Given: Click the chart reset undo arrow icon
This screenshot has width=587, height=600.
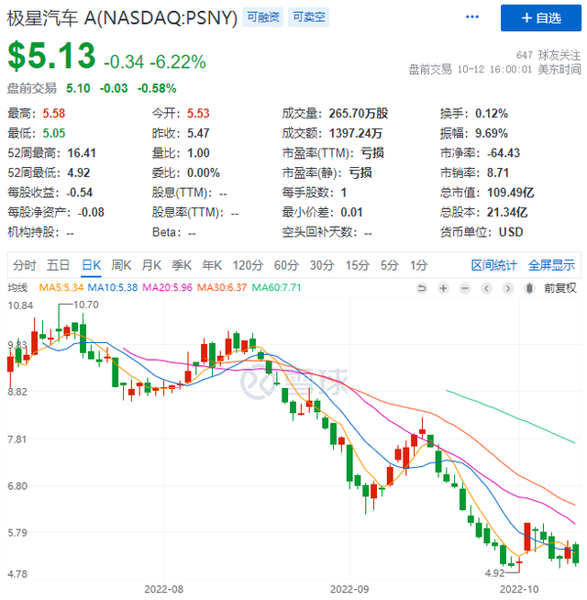Looking at the screenshot, I should pos(422,288).
